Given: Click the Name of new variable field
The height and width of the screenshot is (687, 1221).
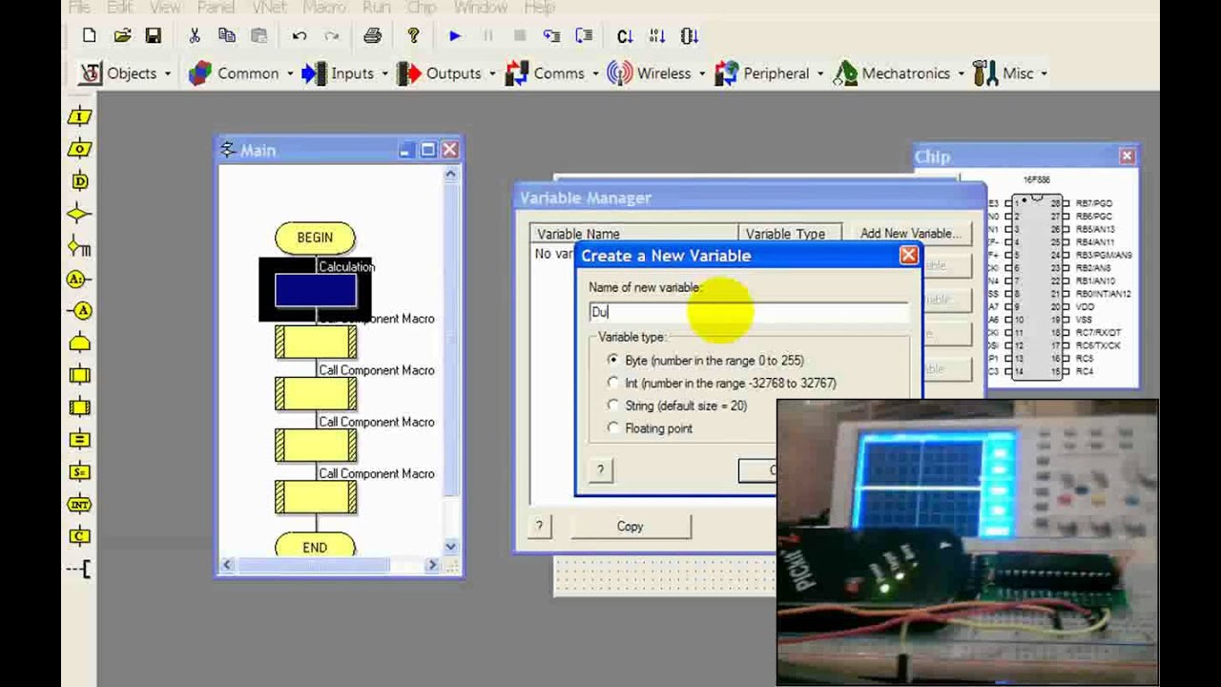Looking at the screenshot, I should tap(749, 312).
